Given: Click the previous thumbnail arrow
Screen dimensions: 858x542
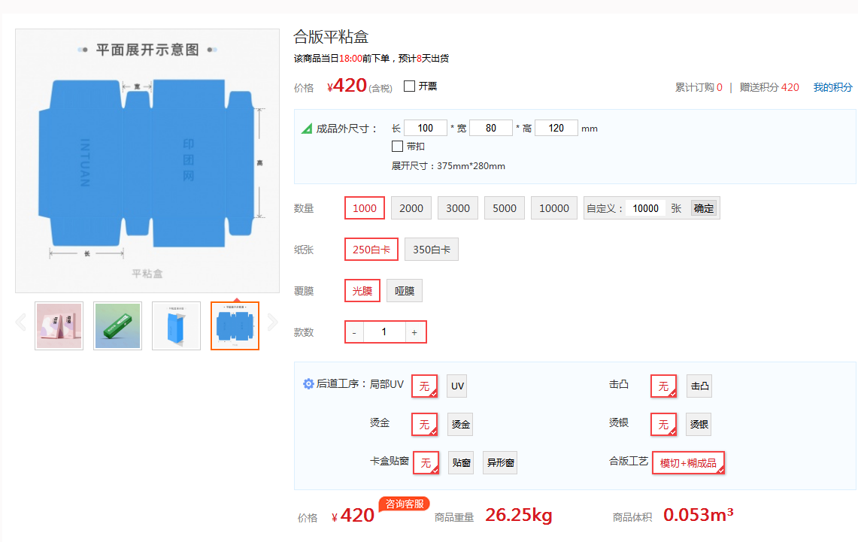Looking at the screenshot, I should point(21,322).
